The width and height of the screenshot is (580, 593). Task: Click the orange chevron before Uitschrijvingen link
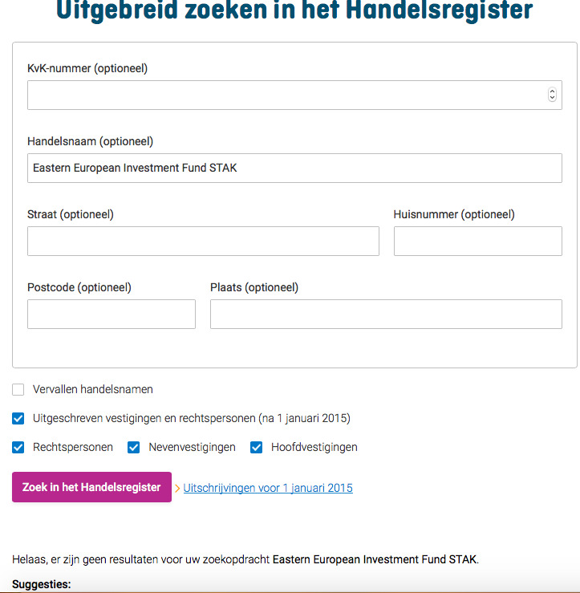pos(177,488)
